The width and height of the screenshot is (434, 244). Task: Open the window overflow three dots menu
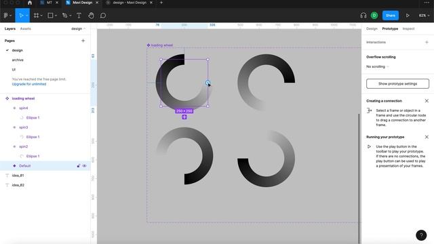click(427, 3)
